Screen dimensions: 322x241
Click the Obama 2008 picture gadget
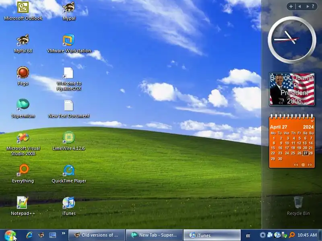tap(292, 89)
